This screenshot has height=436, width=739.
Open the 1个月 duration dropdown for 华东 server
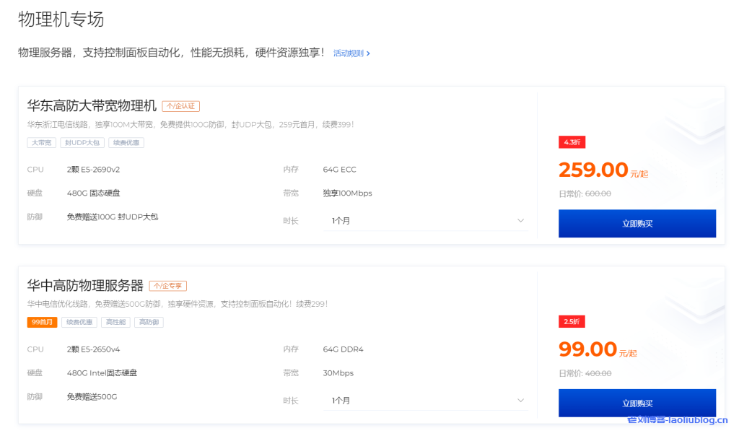tap(426, 220)
